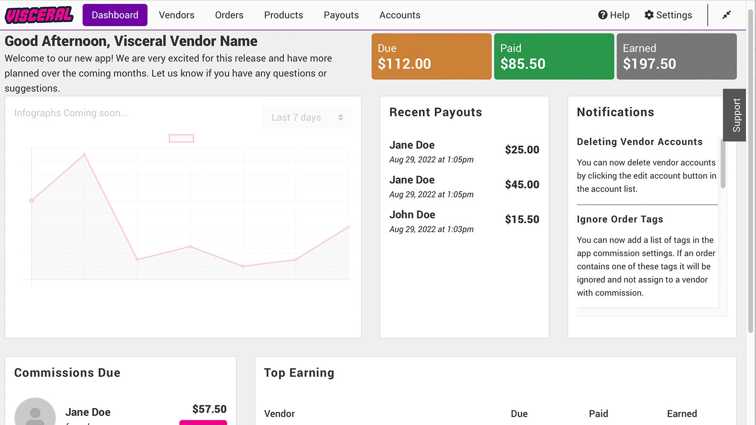Click the Ignore Order Tags notification title

[x=620, y=219]
